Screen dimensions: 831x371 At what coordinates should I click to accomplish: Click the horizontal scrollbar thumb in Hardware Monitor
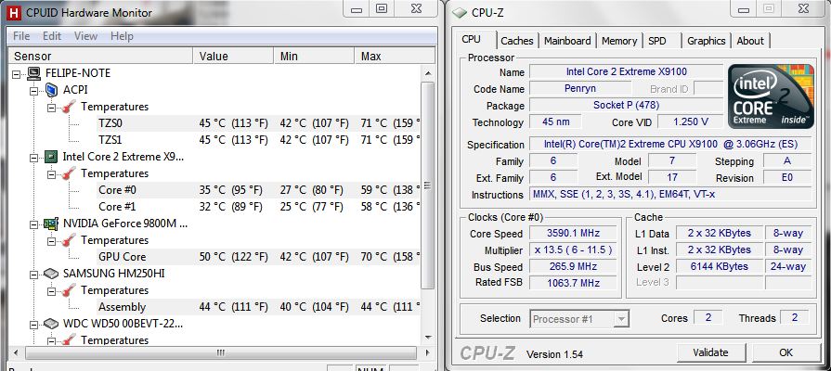[x=222, y=352]
